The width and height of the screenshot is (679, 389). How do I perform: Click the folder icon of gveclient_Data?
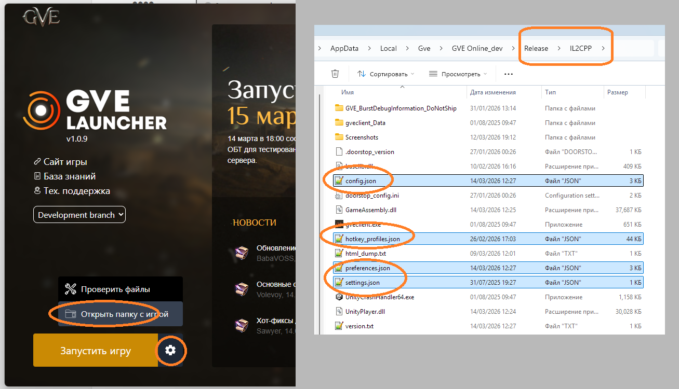pos(339,123)
